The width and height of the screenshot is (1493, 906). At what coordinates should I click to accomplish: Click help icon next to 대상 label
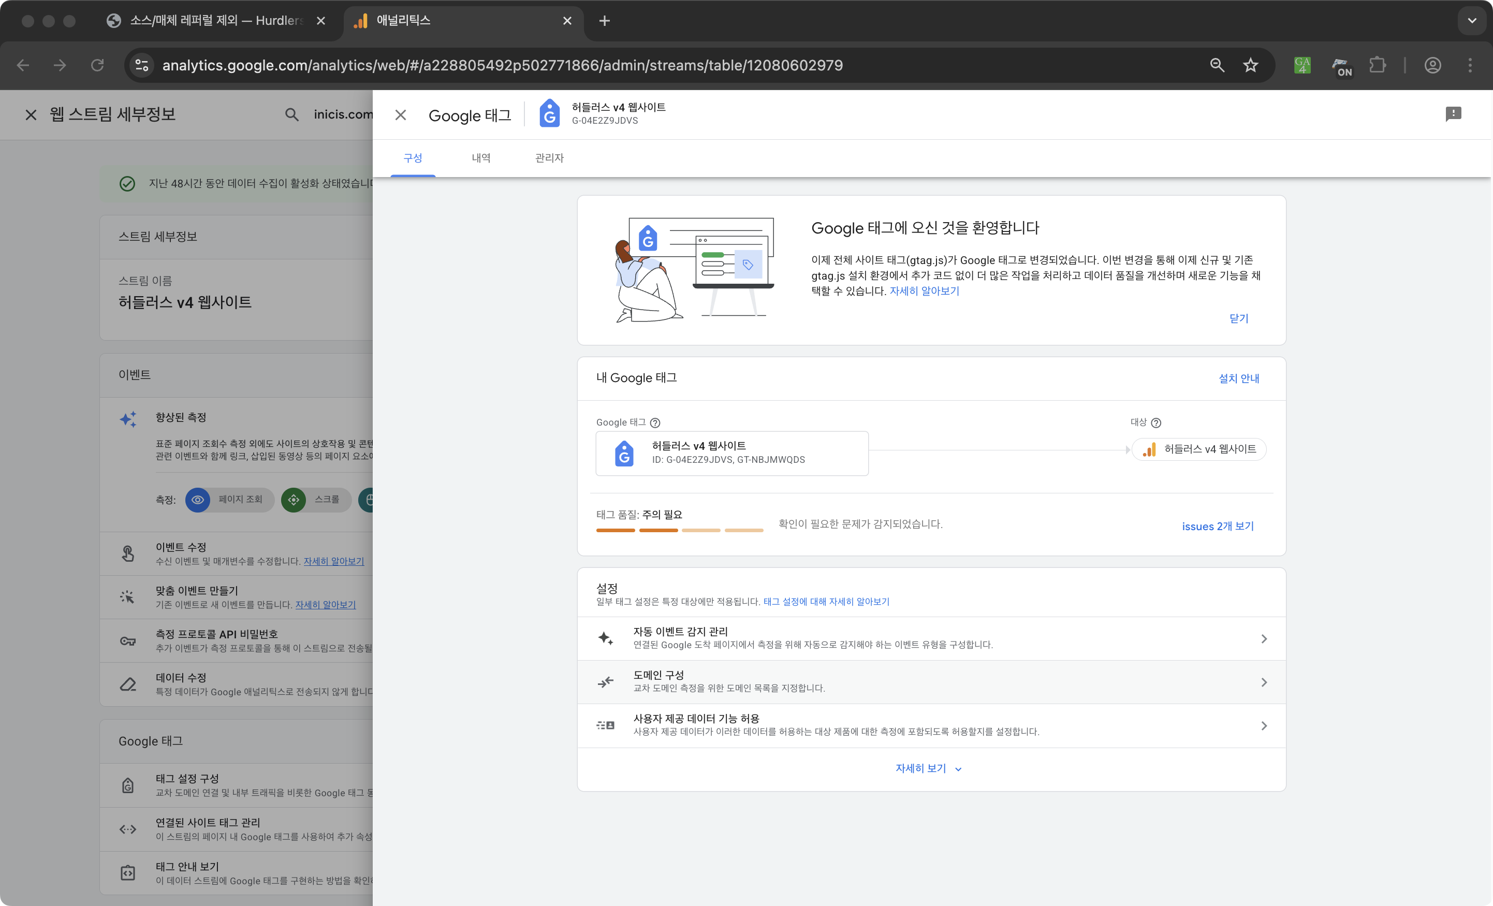pyautogui.click(x=1156, y=423)
